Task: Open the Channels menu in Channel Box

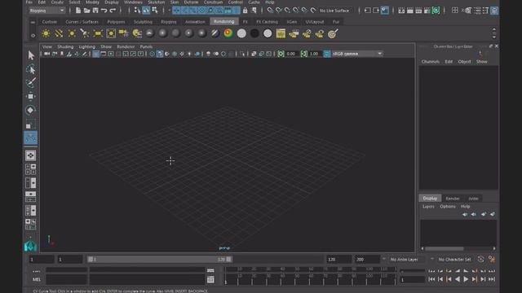Action: click(431, 62)
